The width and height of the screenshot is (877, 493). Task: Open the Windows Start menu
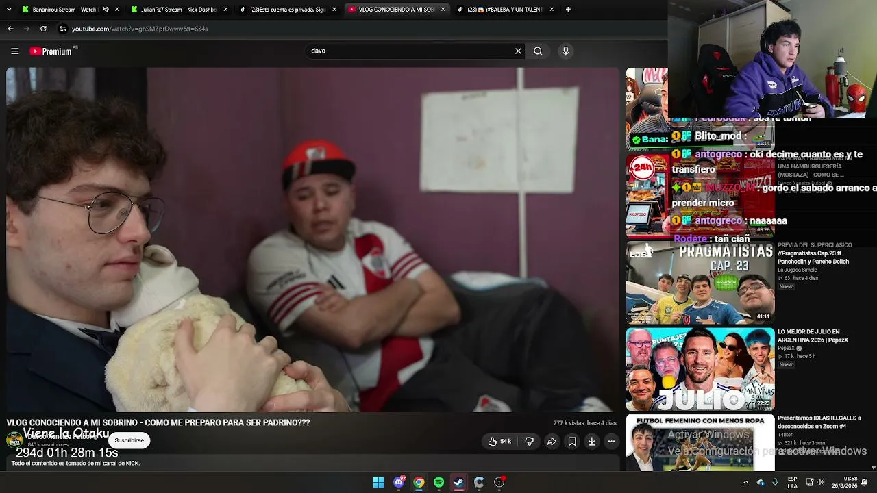coord(378,482)
